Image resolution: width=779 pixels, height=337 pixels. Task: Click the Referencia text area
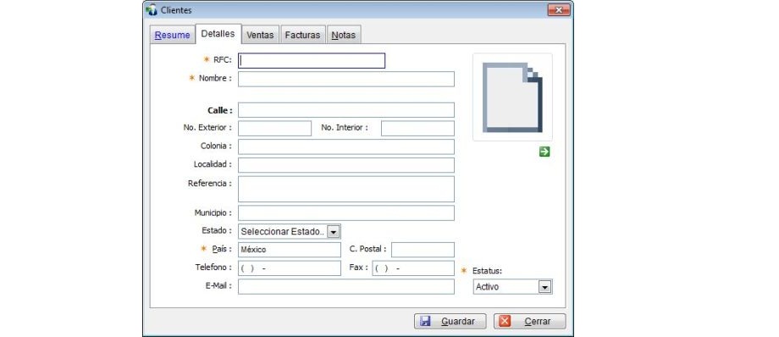tap(345, 189)
